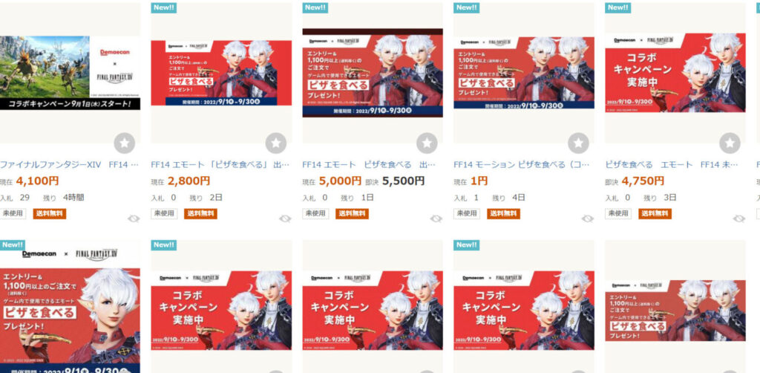Hide the 4,100円 listing via crossed-eye icon
This screenshot has width=760, height=373.
click(134, 218)
